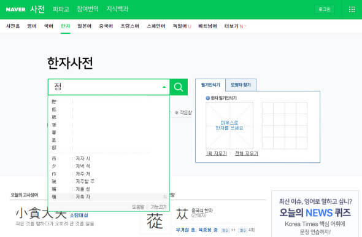Switch to the 프랑스어 dictionary tab
362x237 pixels.
(129, 26)
